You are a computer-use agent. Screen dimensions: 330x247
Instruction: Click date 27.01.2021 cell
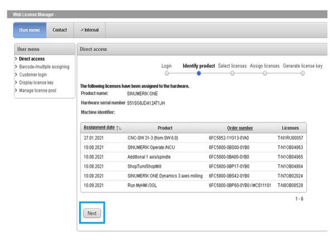click(94, 138)
